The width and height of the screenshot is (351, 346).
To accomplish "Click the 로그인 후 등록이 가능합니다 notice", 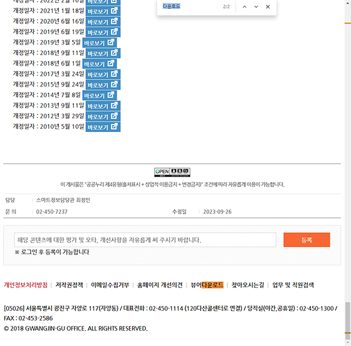I will click(51, 252).
